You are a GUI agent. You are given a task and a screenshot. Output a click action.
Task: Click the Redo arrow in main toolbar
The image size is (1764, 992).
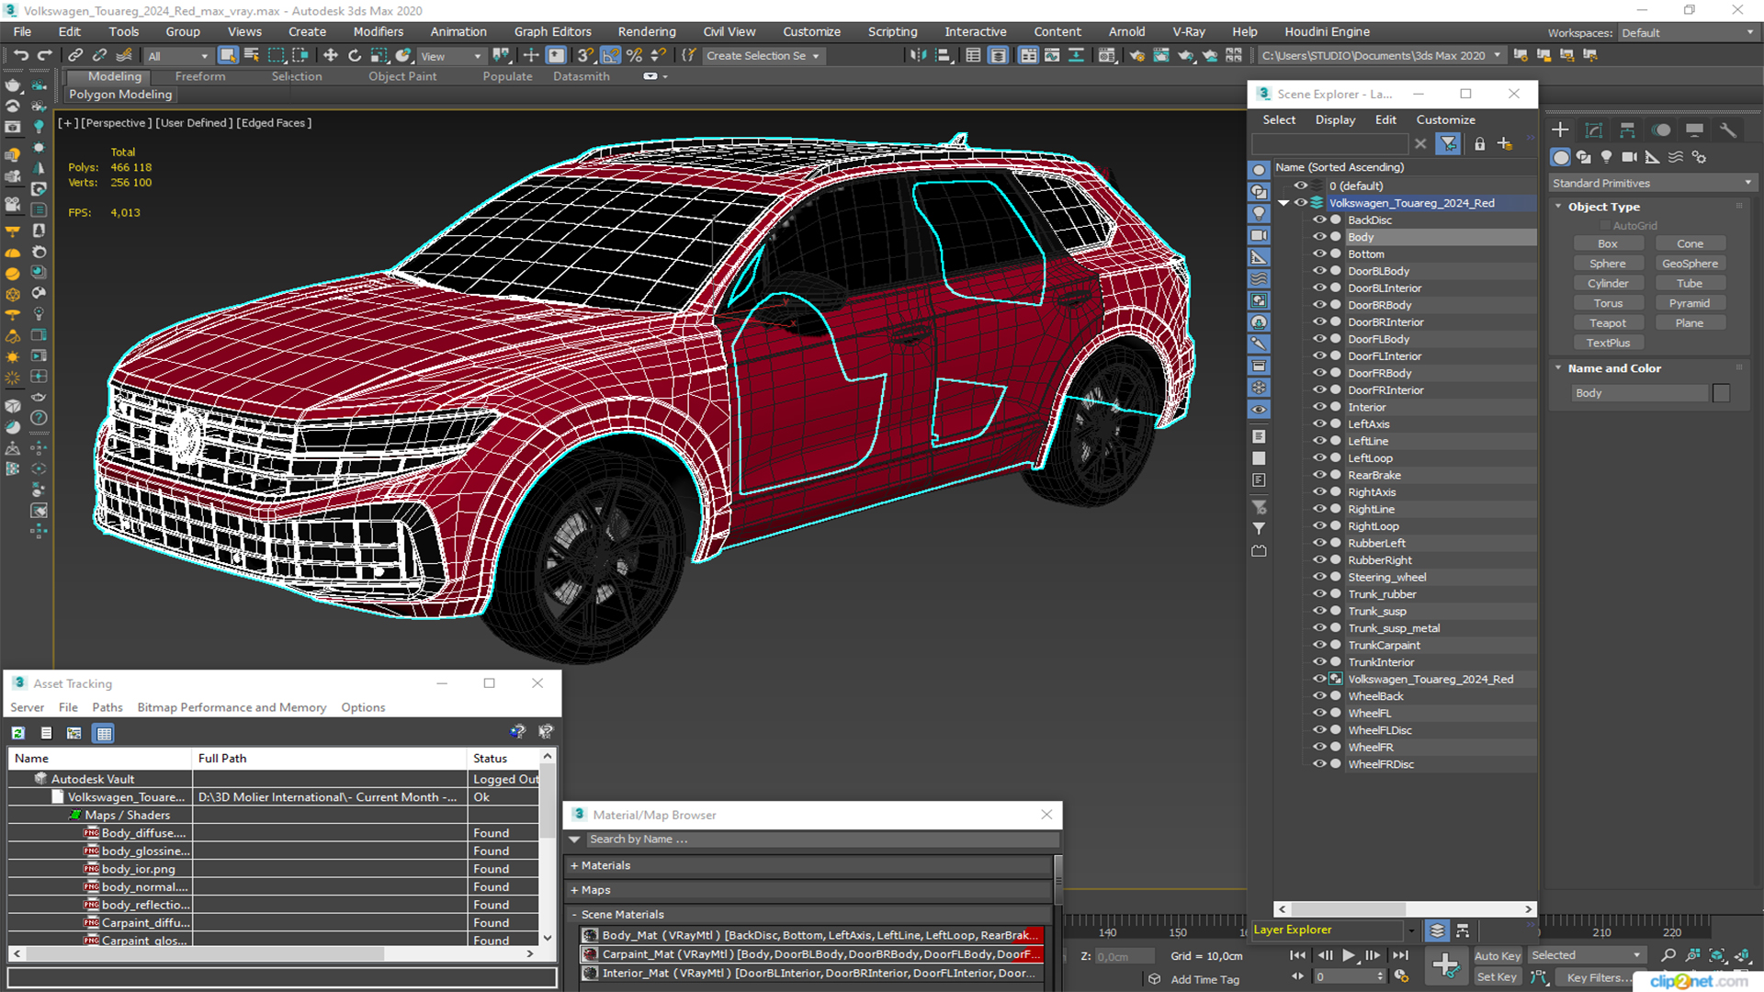[x=44, y=56]
